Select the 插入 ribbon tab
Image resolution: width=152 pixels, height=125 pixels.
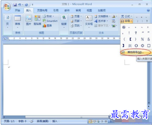click(x=28, y=11)
